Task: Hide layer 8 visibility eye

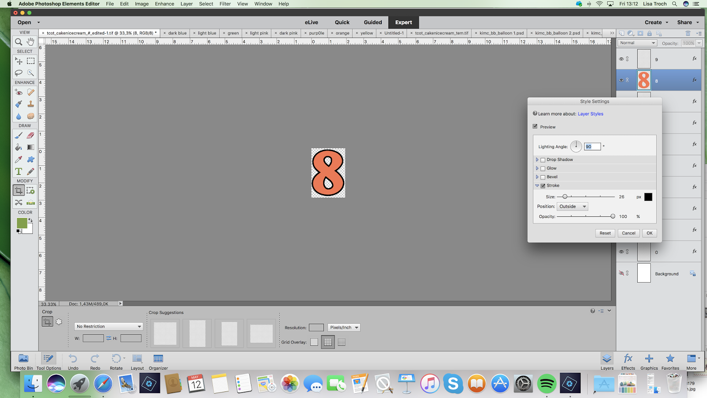Action: [621, 80]
